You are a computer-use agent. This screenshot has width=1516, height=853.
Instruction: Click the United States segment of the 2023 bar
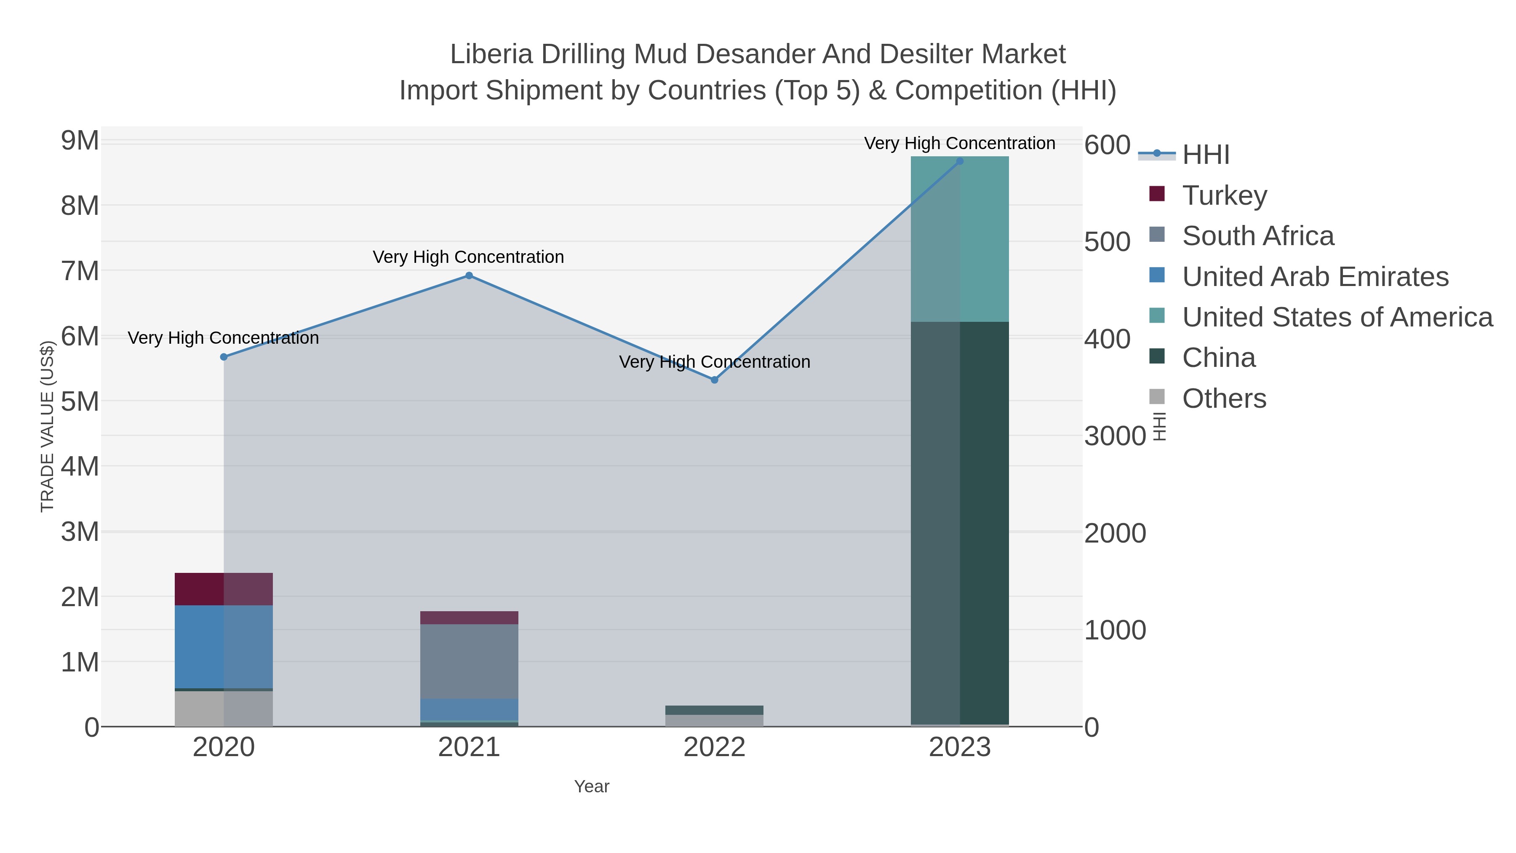[960, 239]
